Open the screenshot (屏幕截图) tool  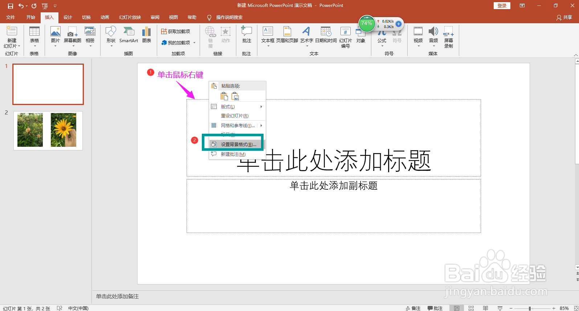click(72, 37)
